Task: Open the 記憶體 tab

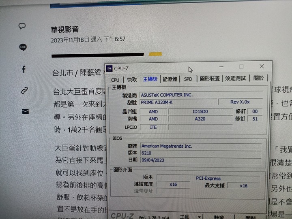Action: [x=170, y=79]
